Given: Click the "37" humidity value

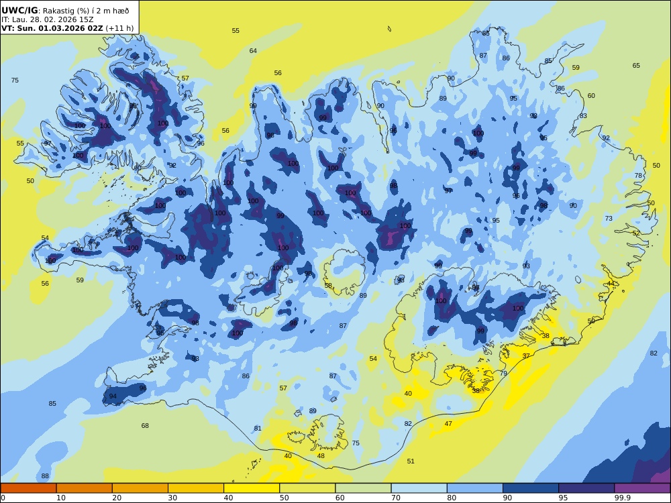Looking at the screenshot, I should click(526, 356).
